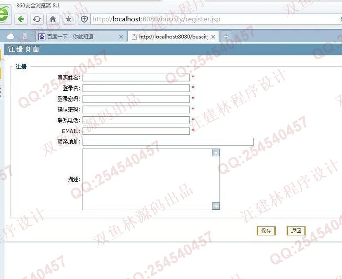Reload the page with refresh icon

click(37, 19)
